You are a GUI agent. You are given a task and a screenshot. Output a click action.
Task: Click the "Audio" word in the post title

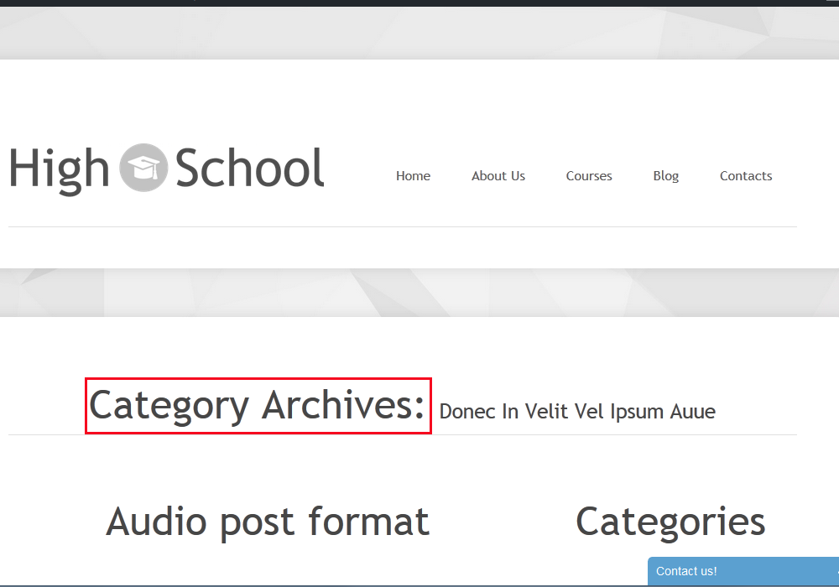(x=156, y=522)
